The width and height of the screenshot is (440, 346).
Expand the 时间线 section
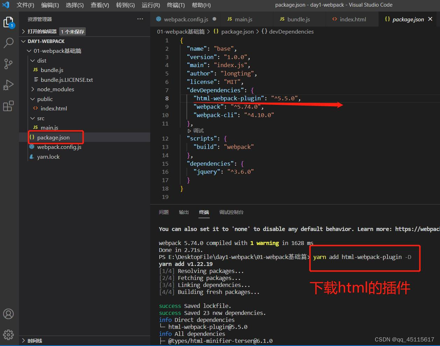(x=35, y=341)
